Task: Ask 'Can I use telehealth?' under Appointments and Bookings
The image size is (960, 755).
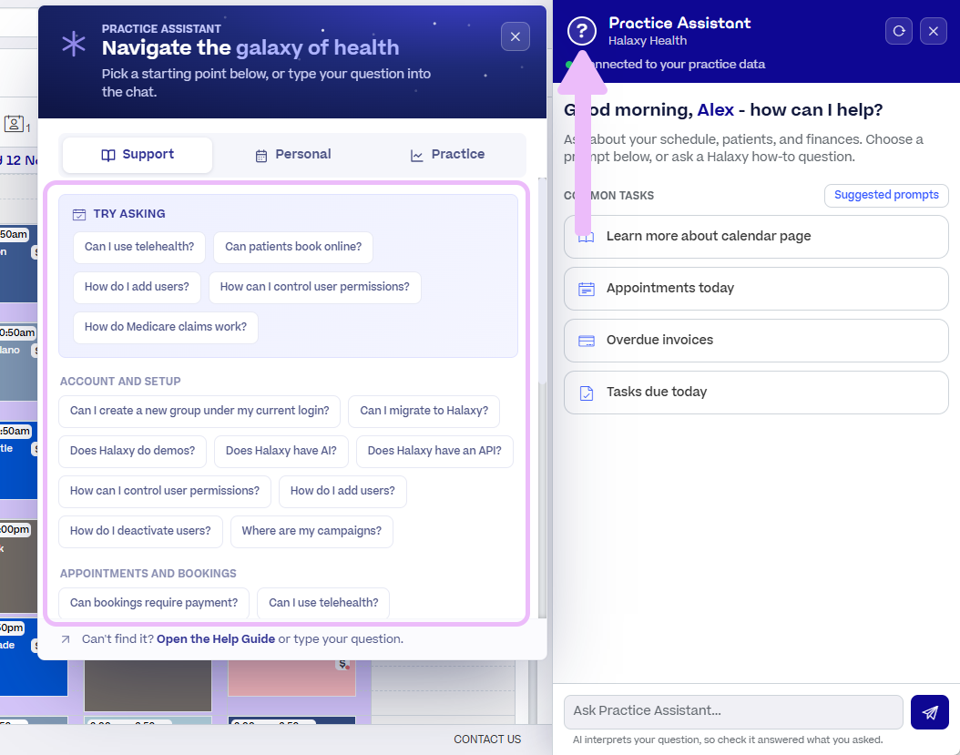Action: [x=323, y=603]
